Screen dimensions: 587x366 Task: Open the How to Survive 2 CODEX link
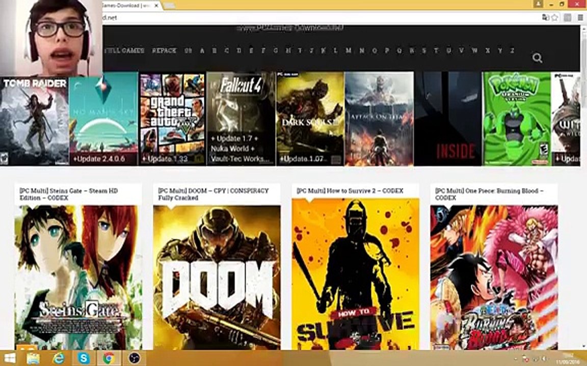click(x=350, y=191)
